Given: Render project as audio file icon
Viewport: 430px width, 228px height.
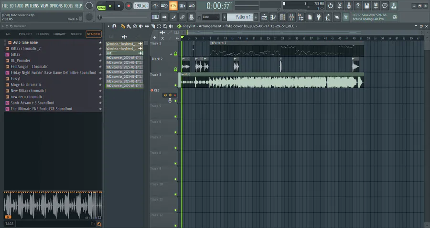Looking at the screenshot, I should 376,5.
